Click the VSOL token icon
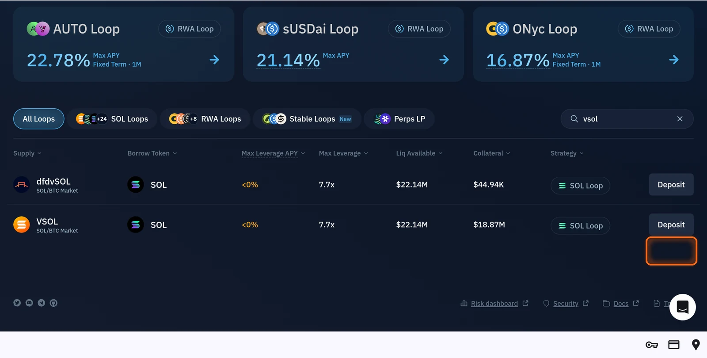 (x=22, y=225)
